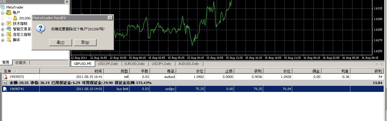Click the 技术指标 indicators icon

pos(9,24)
